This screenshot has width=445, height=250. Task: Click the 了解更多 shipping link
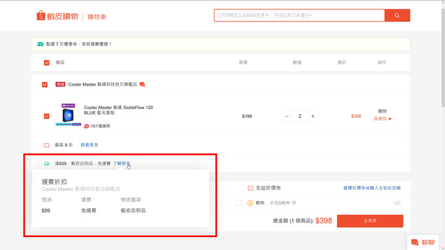[122, 164]
